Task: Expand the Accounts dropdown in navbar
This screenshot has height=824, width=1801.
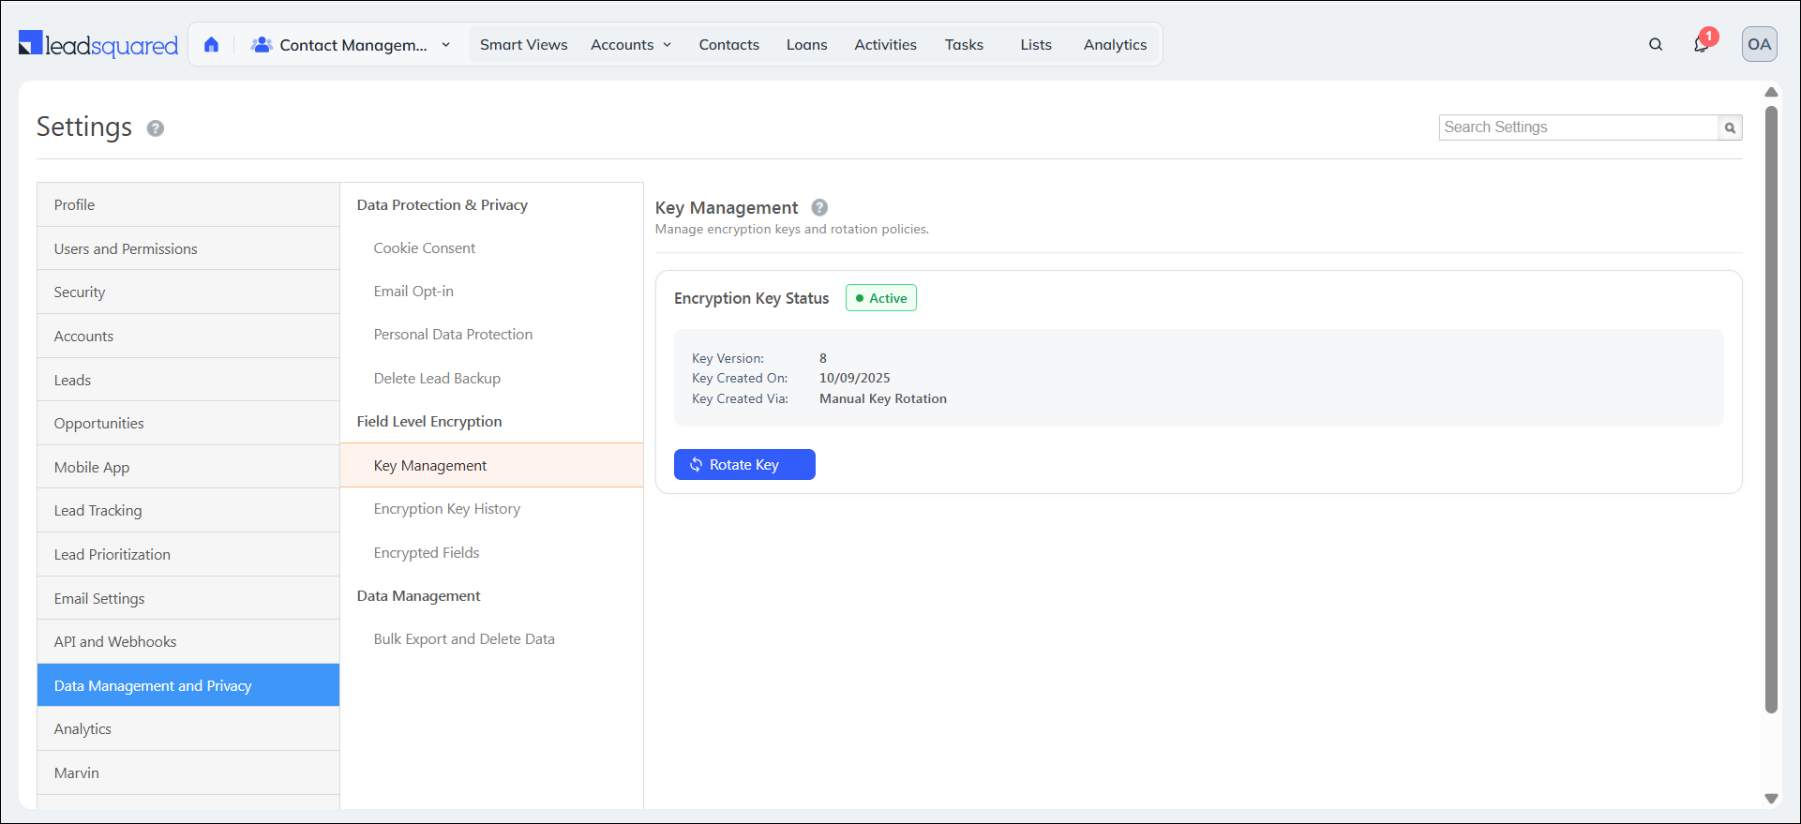Action: pos(631,45)
